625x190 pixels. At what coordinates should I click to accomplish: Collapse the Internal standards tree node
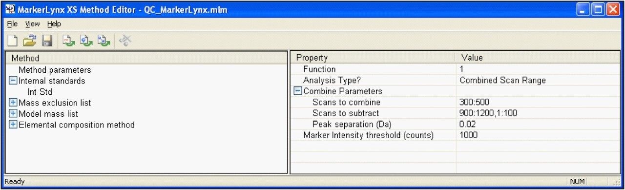point(13,81)
